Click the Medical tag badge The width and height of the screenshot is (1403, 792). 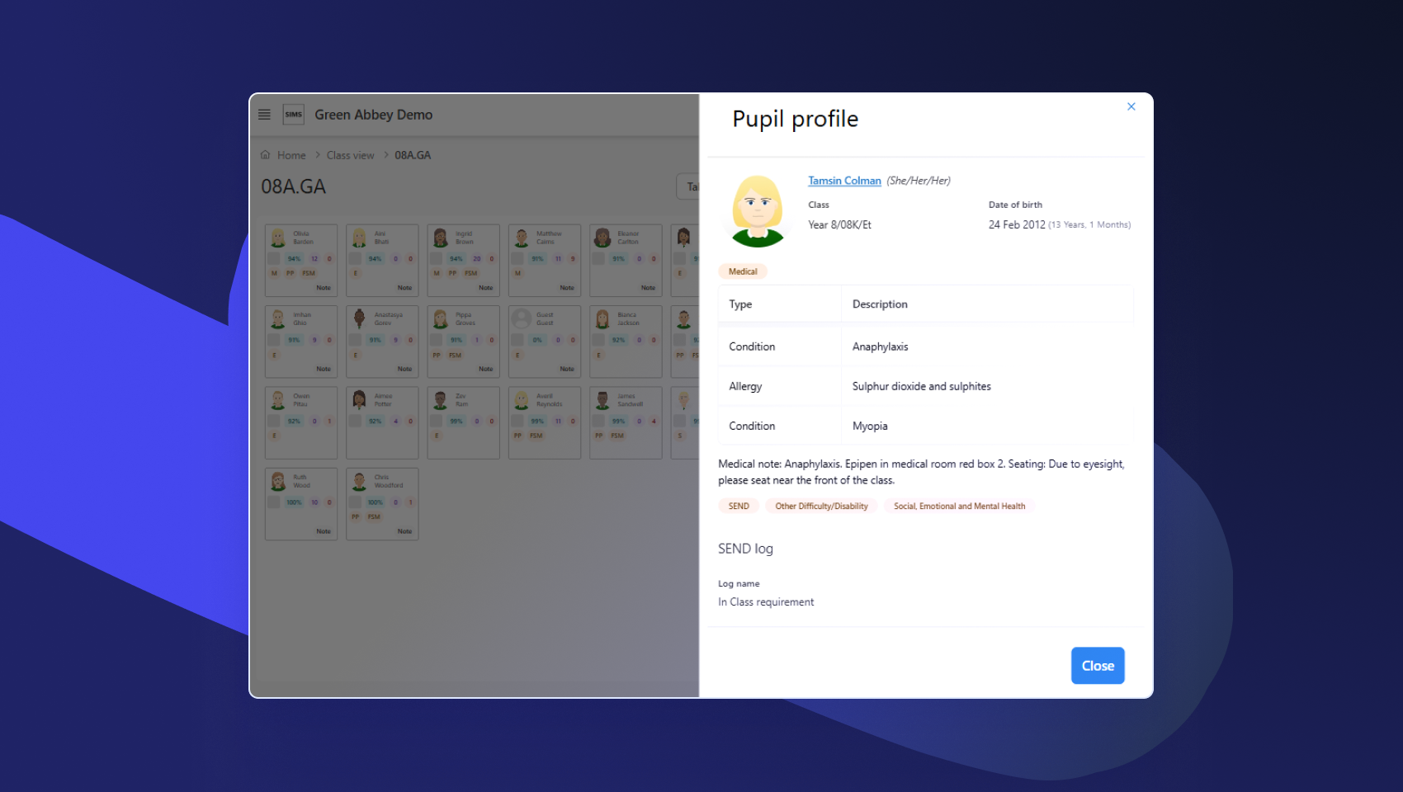tap(743, 271)
